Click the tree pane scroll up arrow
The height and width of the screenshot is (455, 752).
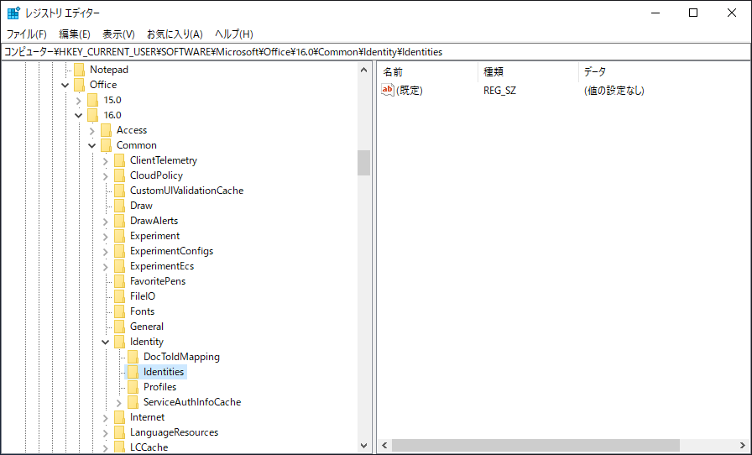point(363,70)
